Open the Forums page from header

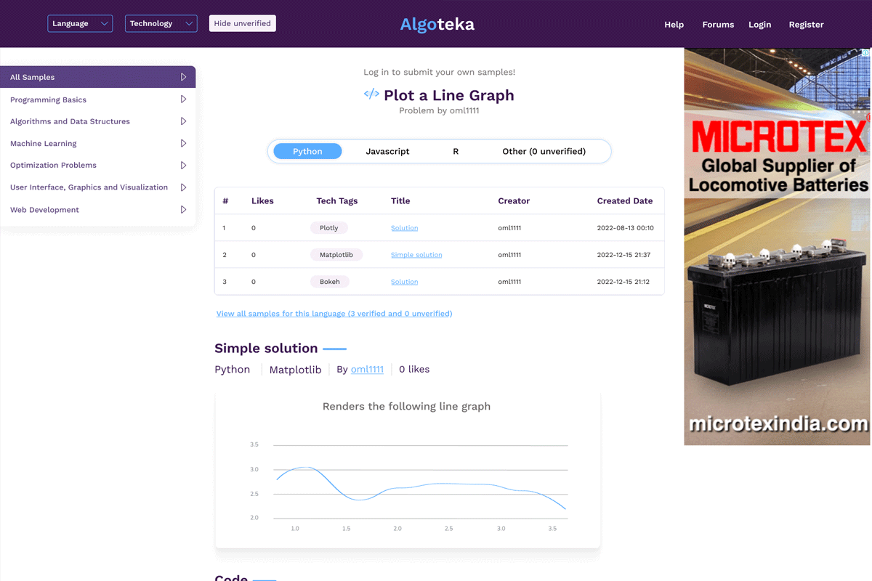(718, 25)
